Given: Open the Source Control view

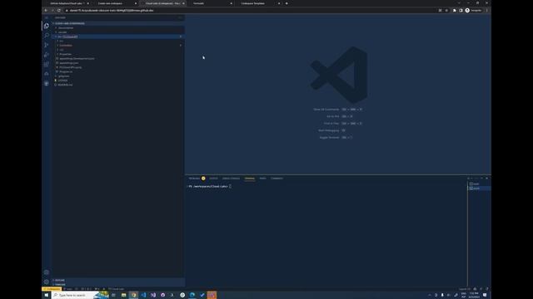Looking at the screenshot, I should click(47, 45).
